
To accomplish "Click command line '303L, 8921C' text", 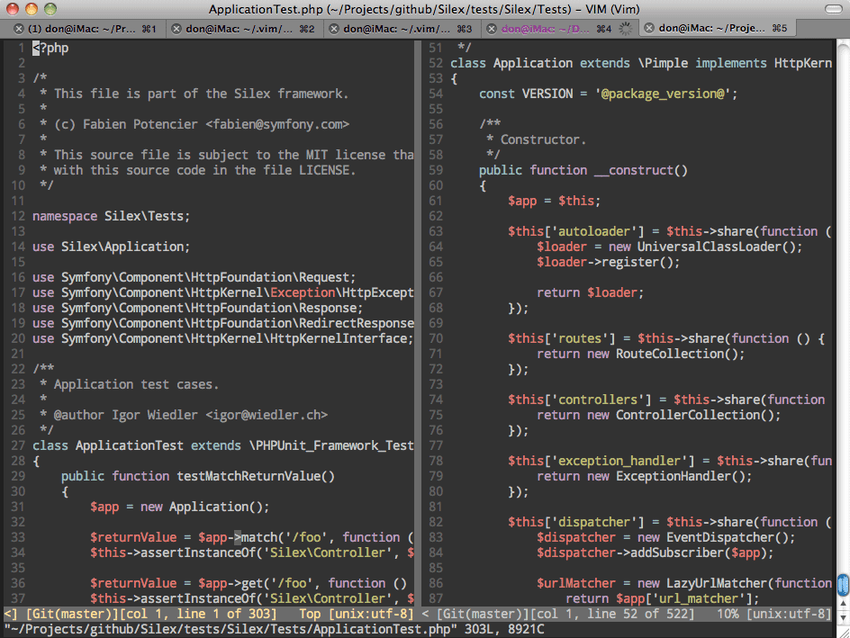I will click(x=504, y=630).
